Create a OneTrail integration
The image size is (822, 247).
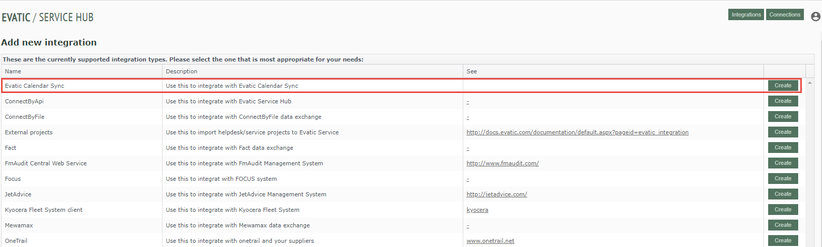click(783, 241)
